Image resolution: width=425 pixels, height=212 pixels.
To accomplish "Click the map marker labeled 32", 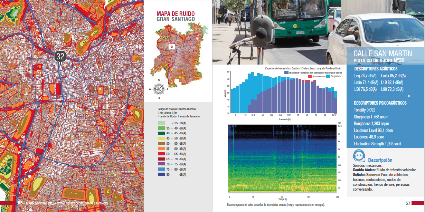I will 60,56.
